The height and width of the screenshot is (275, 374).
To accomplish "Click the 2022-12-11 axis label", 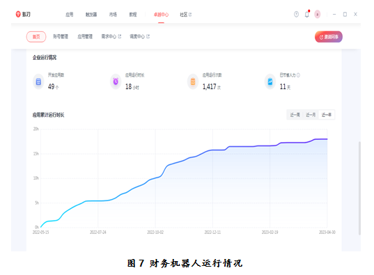I will (212, 232).
